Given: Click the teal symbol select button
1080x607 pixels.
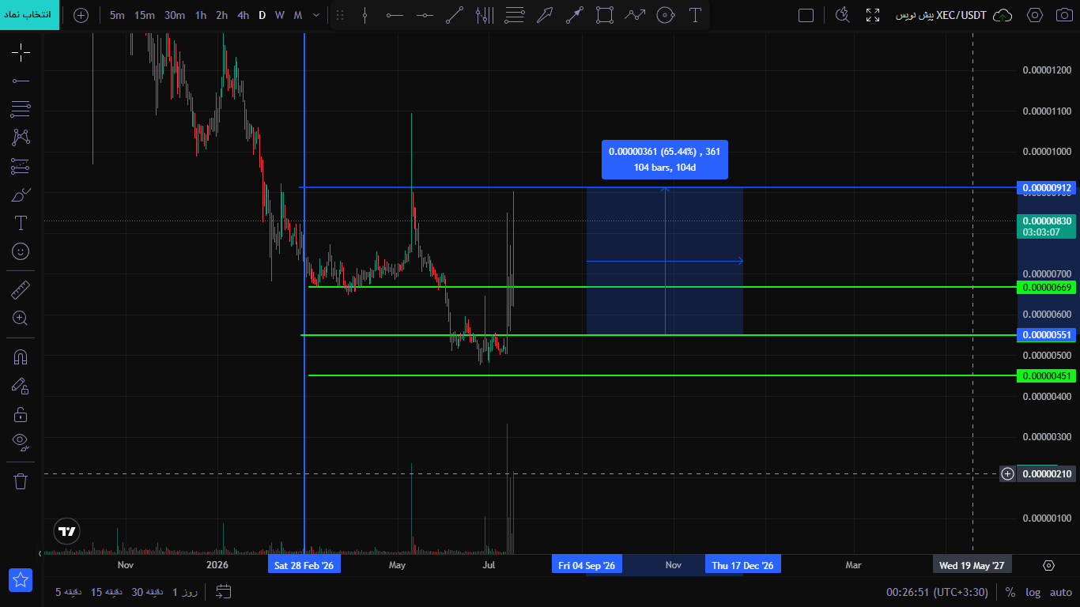Looking at the screenshot, I should click(29, 15).
